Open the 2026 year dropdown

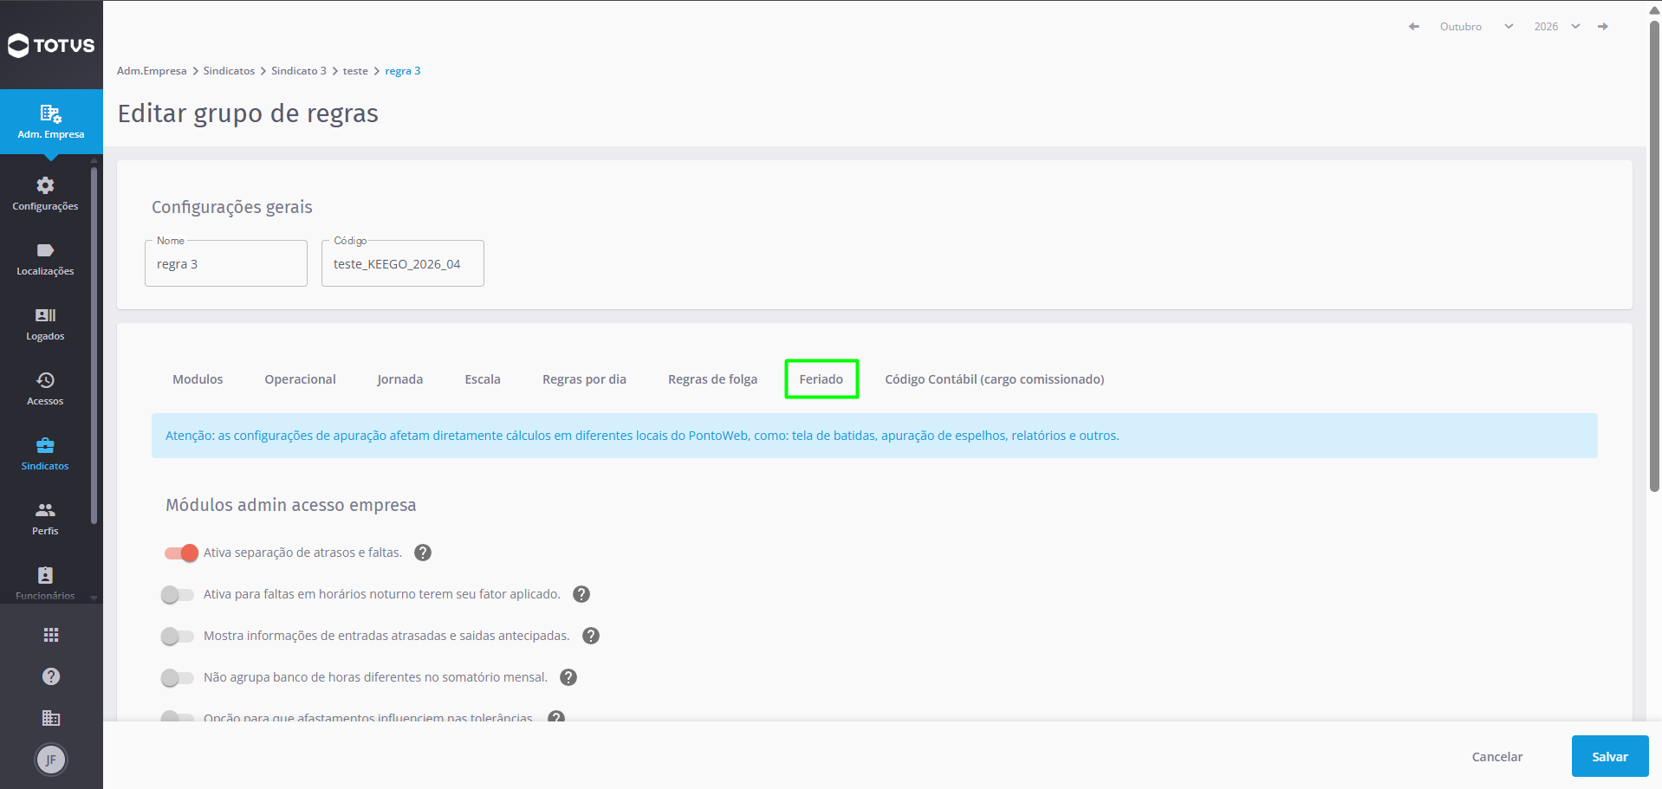coord(1557,27)
